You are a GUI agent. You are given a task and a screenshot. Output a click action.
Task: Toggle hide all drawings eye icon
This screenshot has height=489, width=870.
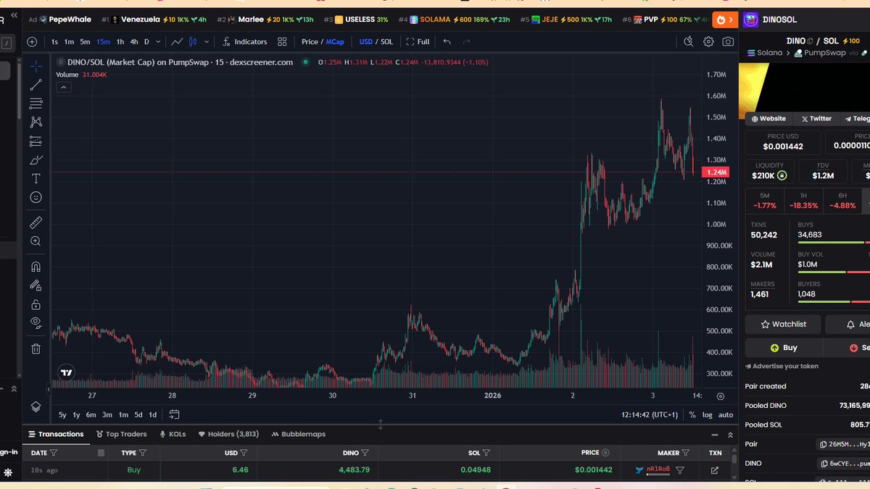pos(36,322)
